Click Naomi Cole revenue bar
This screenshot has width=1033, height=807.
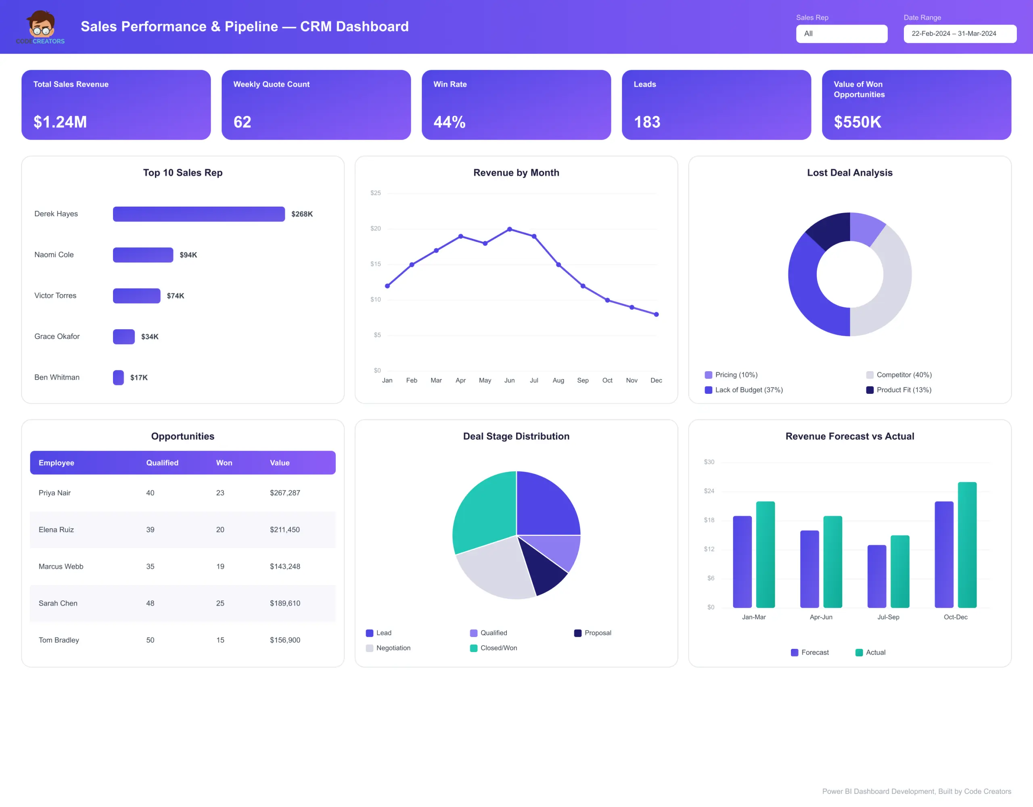point(143,255)
